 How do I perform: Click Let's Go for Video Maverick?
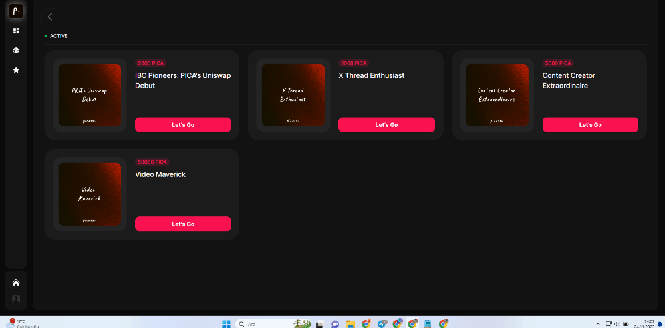click(183, 224)
